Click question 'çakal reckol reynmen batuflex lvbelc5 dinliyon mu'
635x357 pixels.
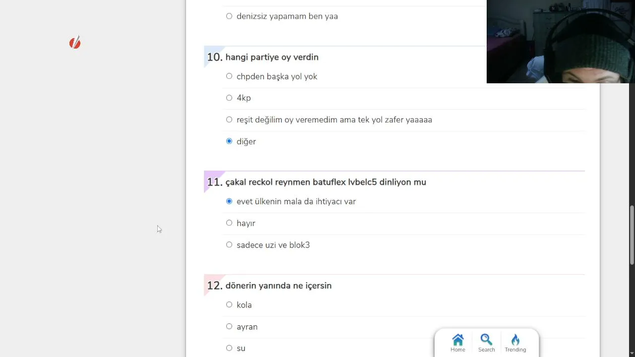[x=325, y=182]
